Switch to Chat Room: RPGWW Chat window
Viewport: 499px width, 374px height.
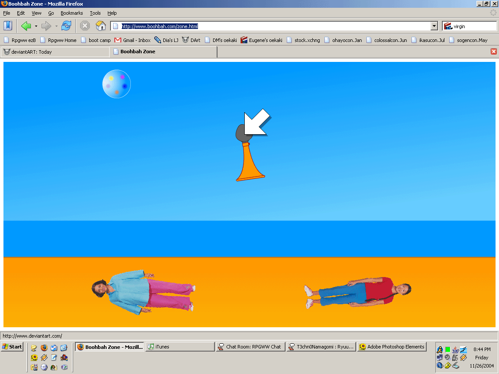(x=250, y=347)
